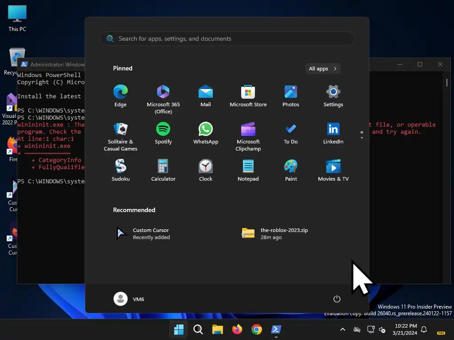Click the All apps button

click(323, 69)
